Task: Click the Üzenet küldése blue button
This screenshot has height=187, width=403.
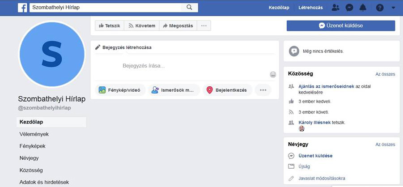Action: 341,25
